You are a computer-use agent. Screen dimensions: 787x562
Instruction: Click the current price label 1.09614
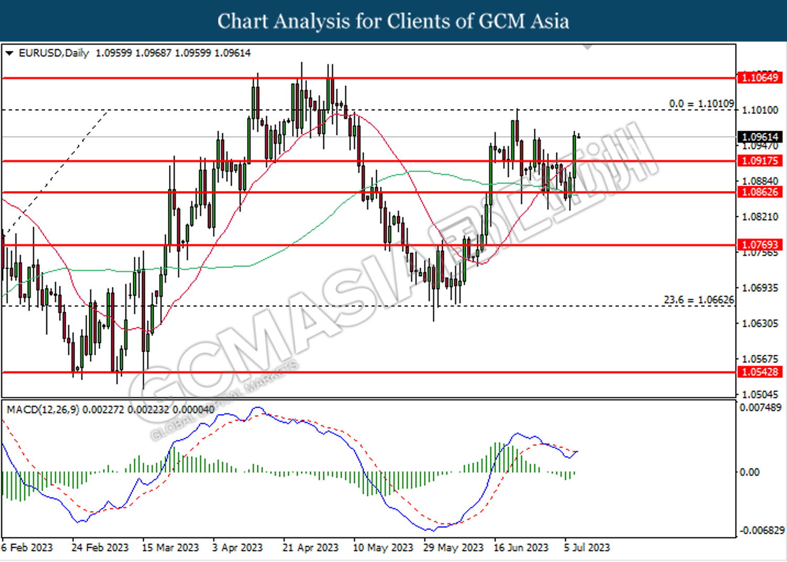[x=760, y=136]
